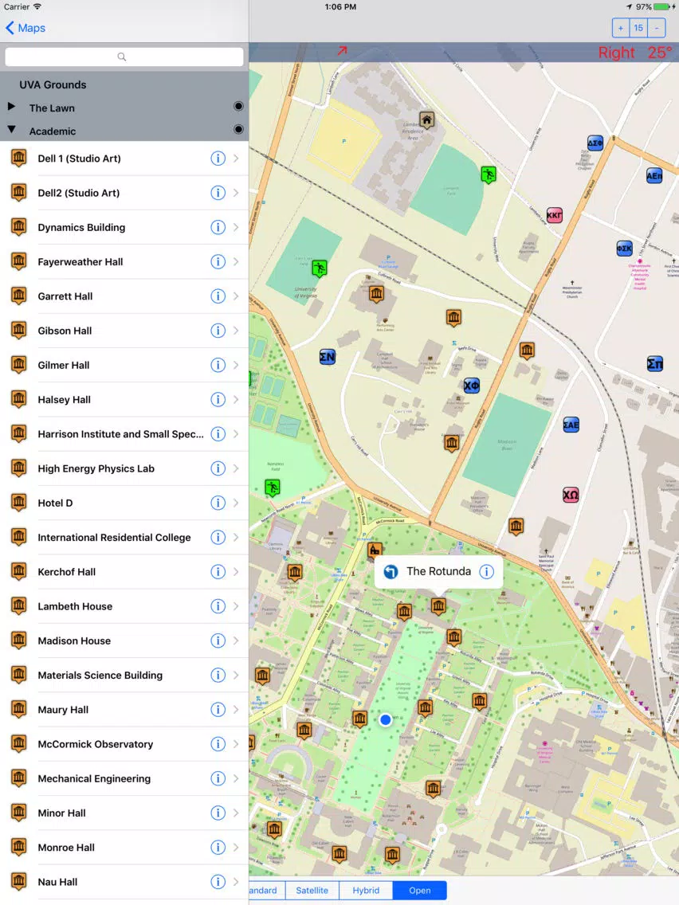Tap the Fayerweather Hall building icon
679x905 pixels.
point(19,261)
